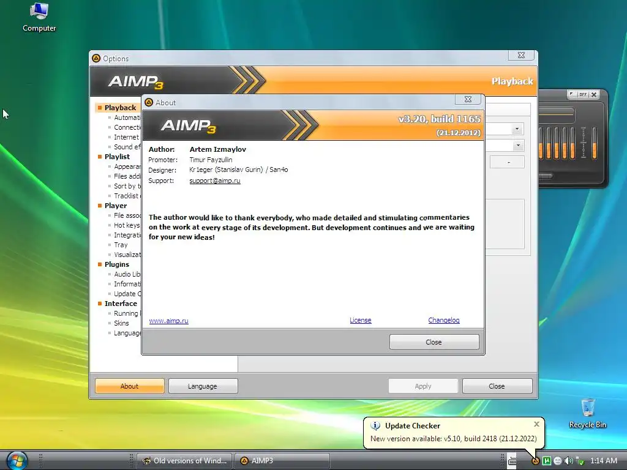Screen dimensions: 627x470
Task: Select Sort by template item under Playlist
Action: pos(127,186)
